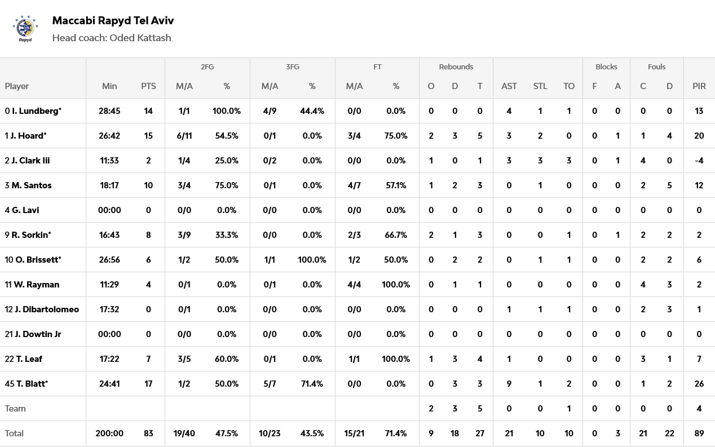Click the AST column header
The width and height of the screenshot is (715, 447).
509,86
